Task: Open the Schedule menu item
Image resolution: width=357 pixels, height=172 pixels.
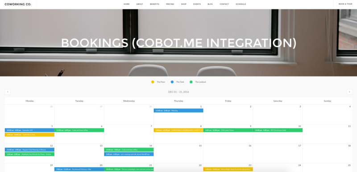Action: coord(241,4)
